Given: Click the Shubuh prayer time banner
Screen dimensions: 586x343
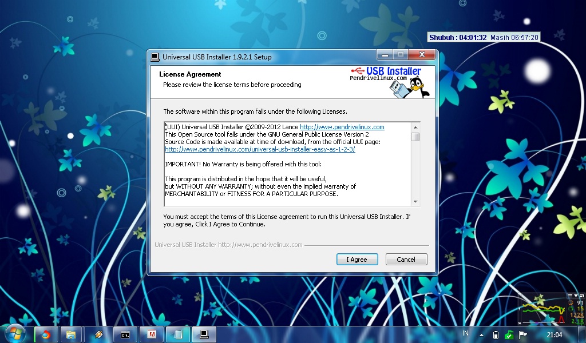Looking at the screenshot, I should coord(484,37).
